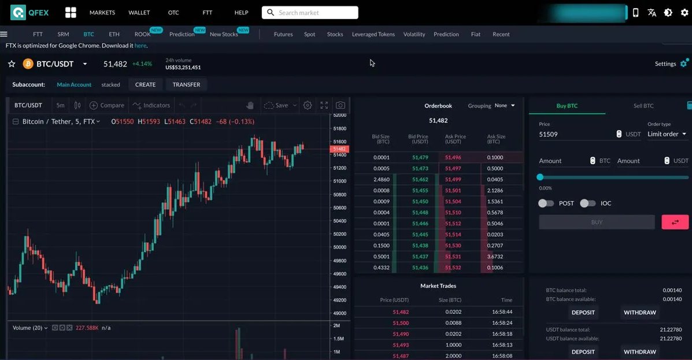Open the Settings gear beside Settings label
Screen dimensions: 692x360
[684, 63]
